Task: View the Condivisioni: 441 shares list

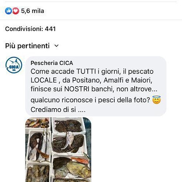Action: coord(30,29)
